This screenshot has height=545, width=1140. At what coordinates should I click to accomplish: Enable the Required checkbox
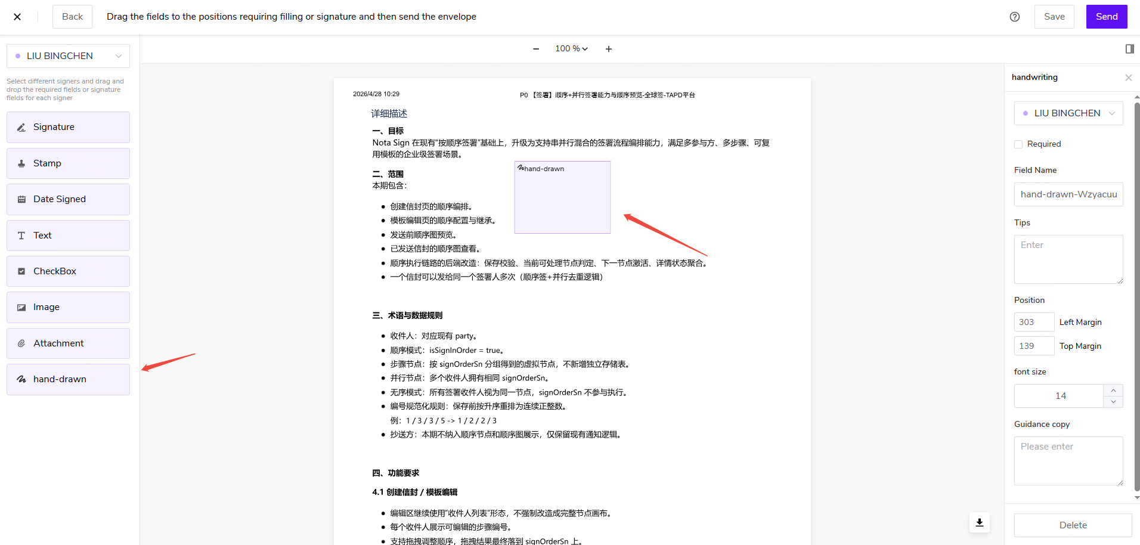click(1018, 144)
